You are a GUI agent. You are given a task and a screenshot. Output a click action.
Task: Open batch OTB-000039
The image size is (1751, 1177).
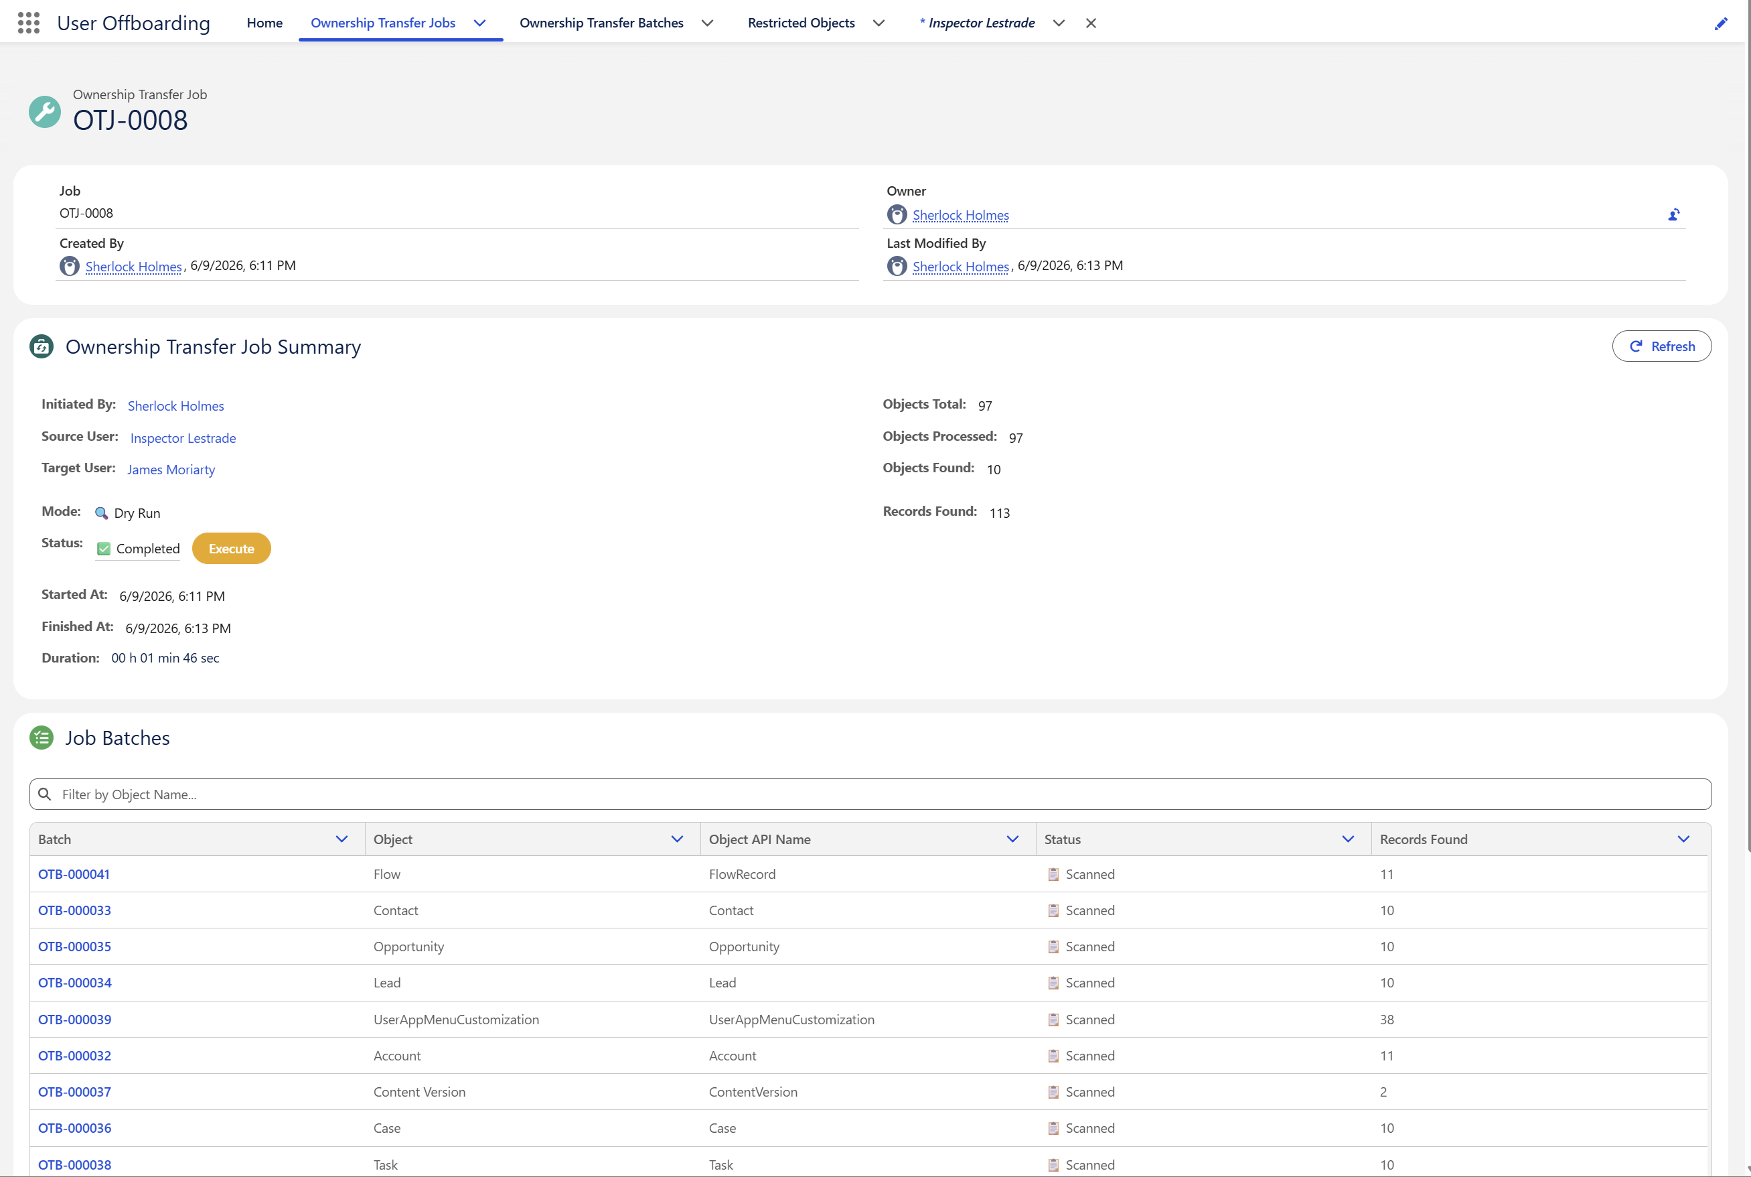(74, 1020)
